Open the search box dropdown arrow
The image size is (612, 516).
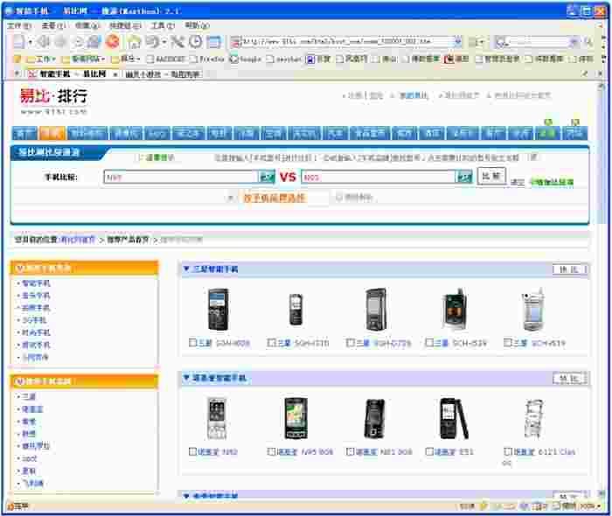click(574, 41)
